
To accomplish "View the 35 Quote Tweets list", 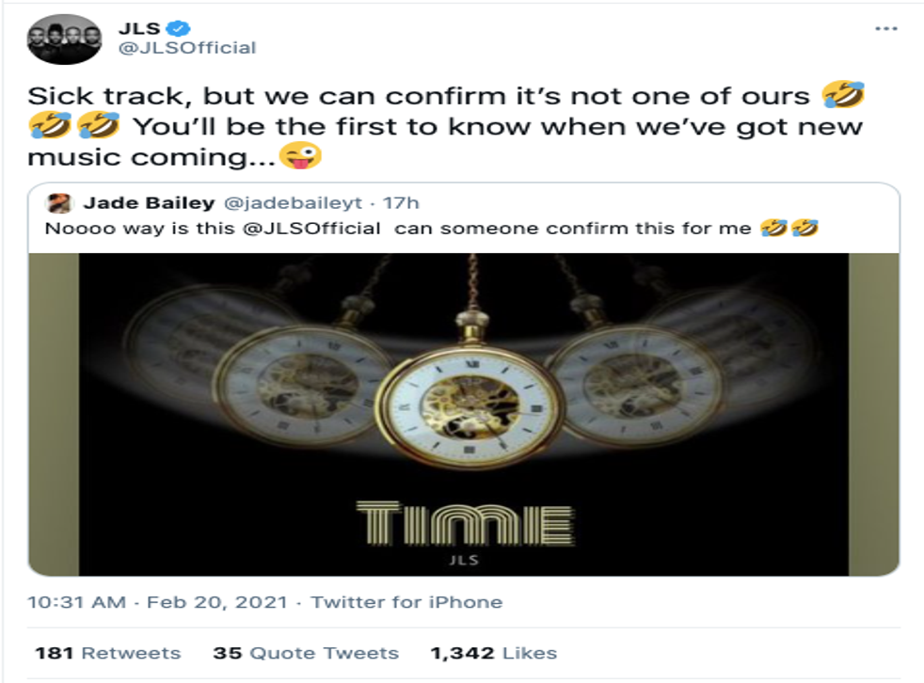I will tap(306, 653).
